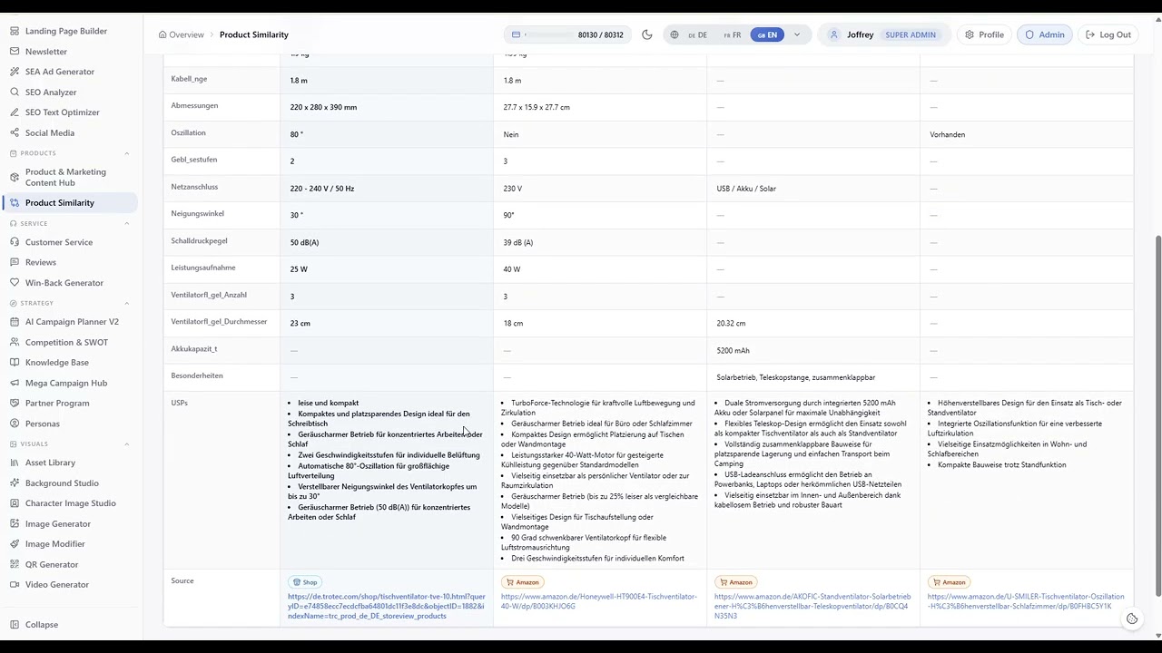This screenshot has width=1162, height=653.
Task: Open Competition & SWOT
Action: coord(66,343)
